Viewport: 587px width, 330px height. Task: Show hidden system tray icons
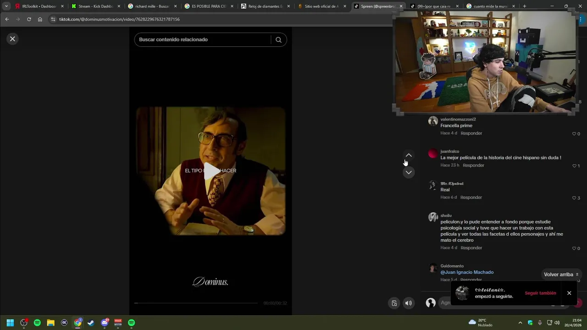point(520,323)
